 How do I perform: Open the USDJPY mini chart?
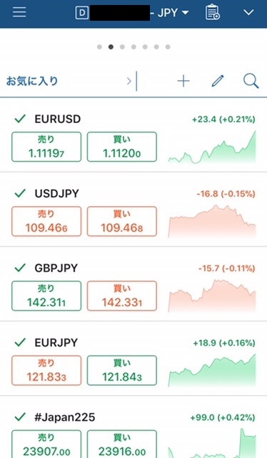point(212,221)
